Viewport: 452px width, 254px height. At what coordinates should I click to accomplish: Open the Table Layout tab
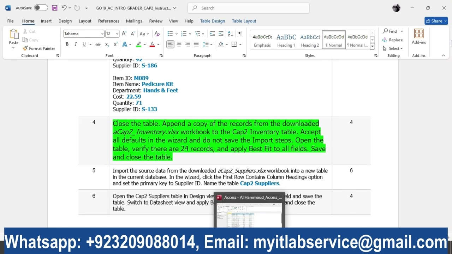pyautogui.click(x=244, y=21)
